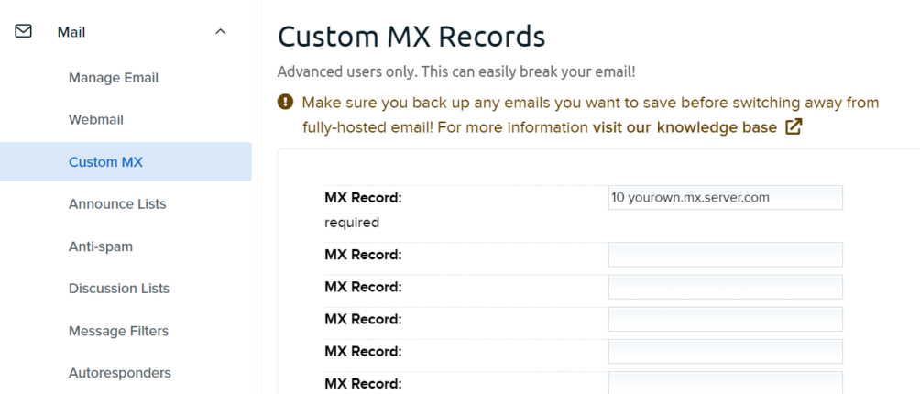Focus the sixth MX Record input
The image size is (920, 394).
(x=725, y=383)
